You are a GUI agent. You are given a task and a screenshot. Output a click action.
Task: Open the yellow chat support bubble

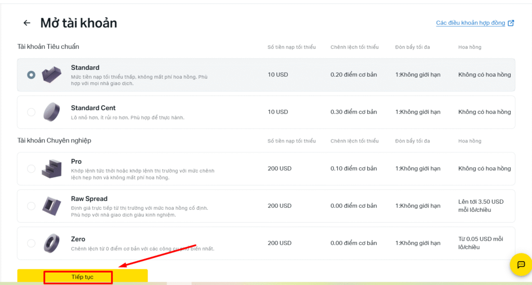tap(520, 265)
